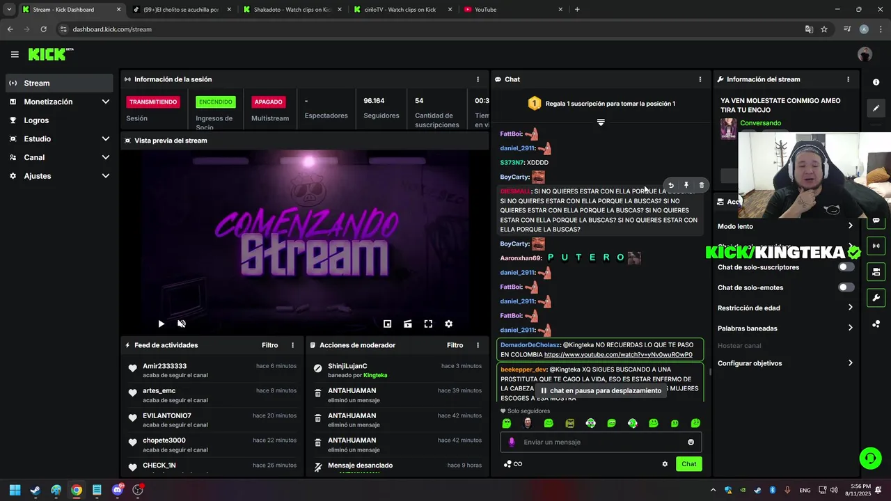Reply to the highlighted chat message

tap(671, 185)
